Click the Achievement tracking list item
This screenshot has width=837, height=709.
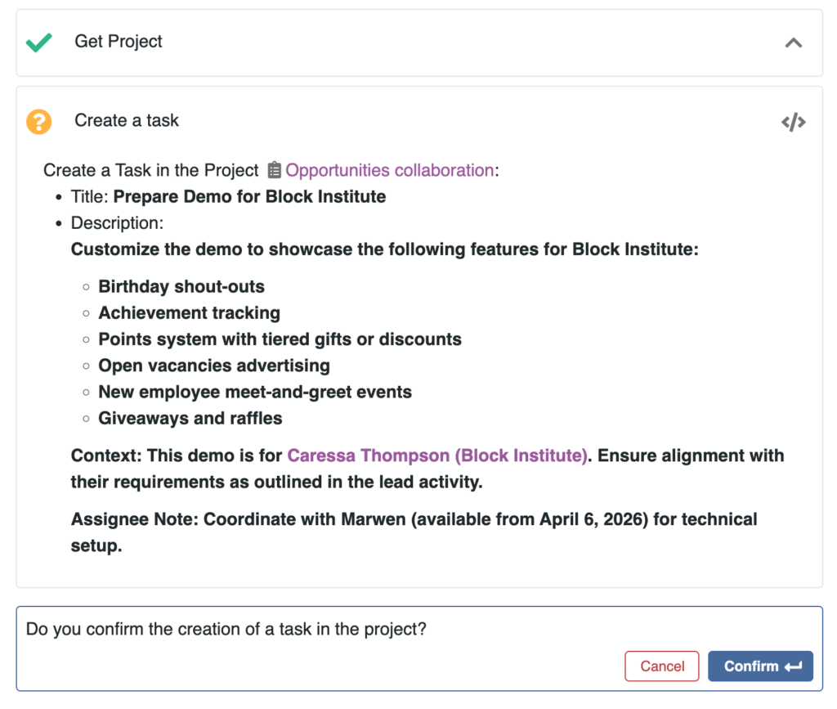[189, 313]
